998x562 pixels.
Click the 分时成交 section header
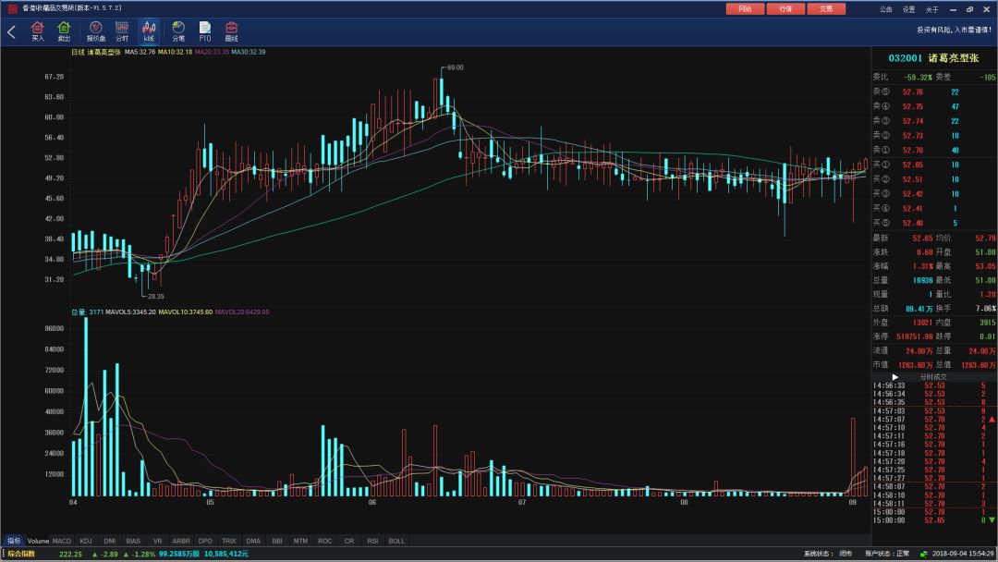click(x=933, y=377)
